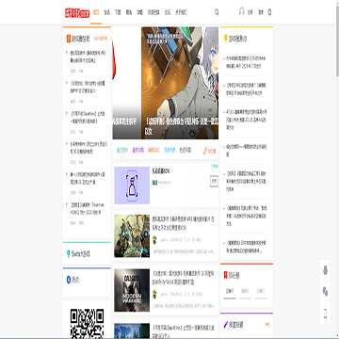Click the user avatar outline icon

(241, 12)
